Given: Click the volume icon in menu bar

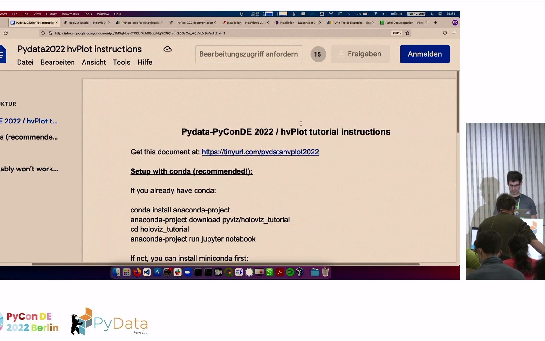Looking at the screenshot, I should (384, 14).
